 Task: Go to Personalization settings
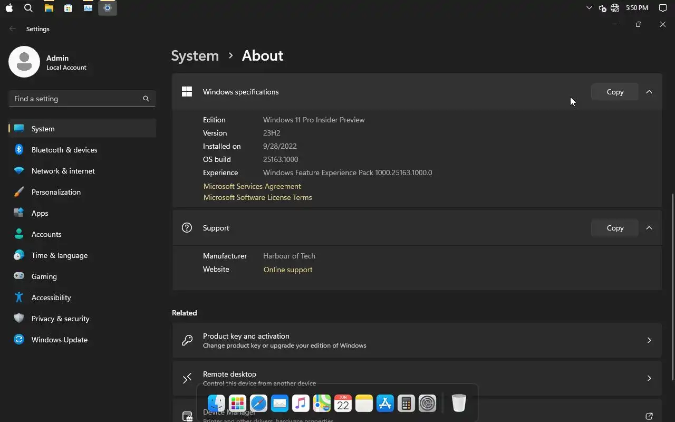(56, 192)
